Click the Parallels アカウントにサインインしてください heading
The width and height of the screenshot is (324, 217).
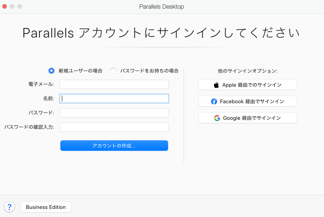point(161,33)
